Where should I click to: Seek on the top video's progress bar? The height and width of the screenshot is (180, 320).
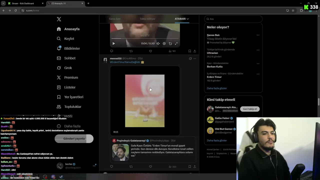(x=145, y=38)
